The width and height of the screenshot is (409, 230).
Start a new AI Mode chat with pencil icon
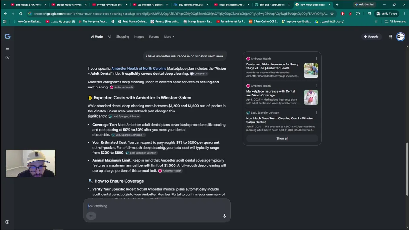[x=7, y=57]
